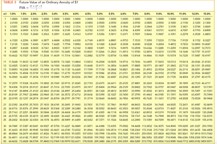
Task: Click the 'n/i' header cell
Action: pos(5,14)
